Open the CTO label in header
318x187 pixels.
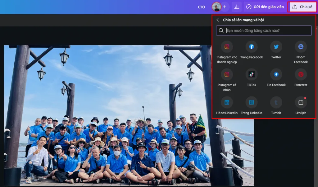(x=201, y=7)
